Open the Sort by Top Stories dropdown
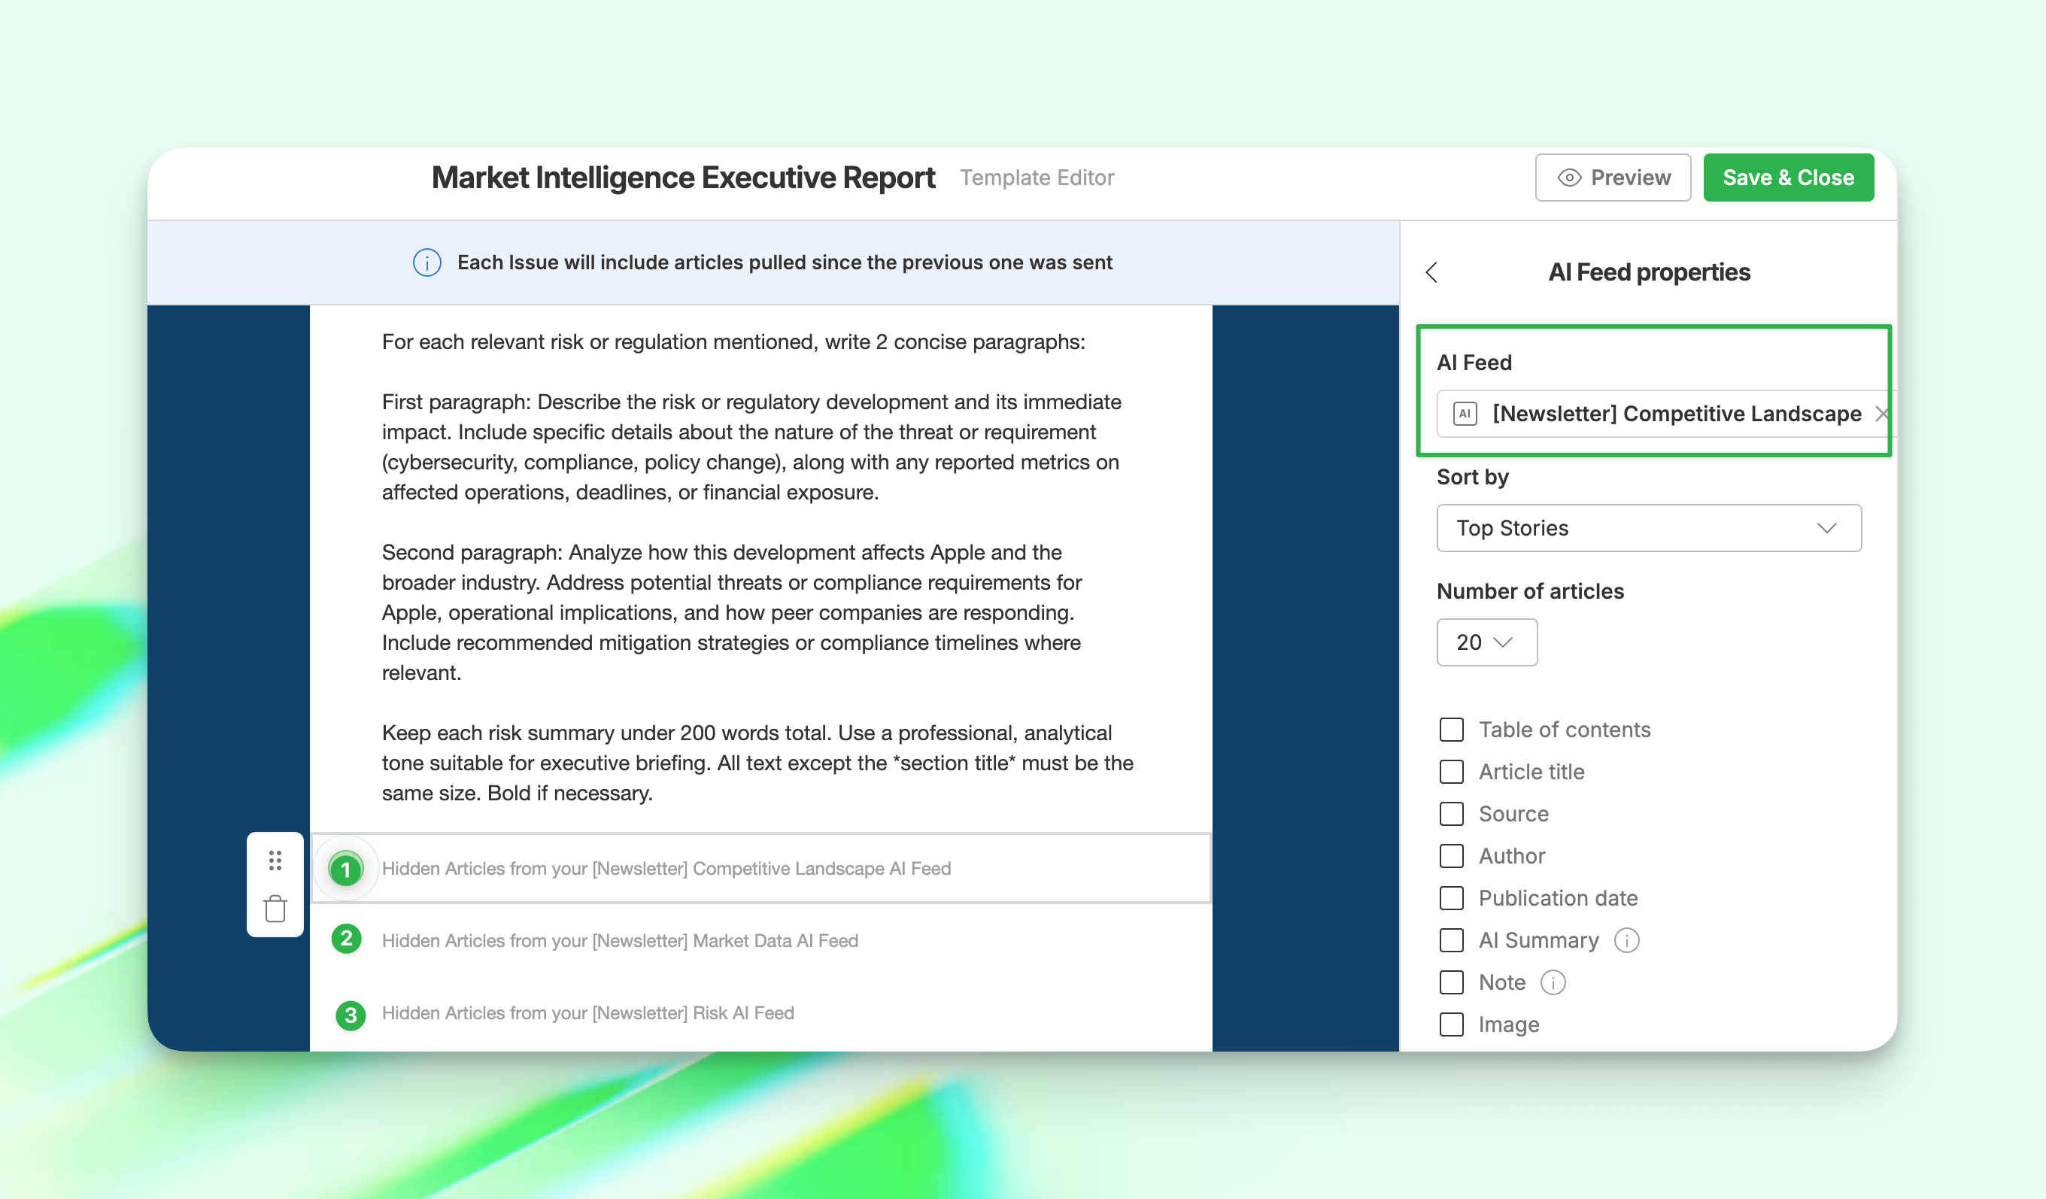The image size is (2046, 1199). [x=1648, y=529]
